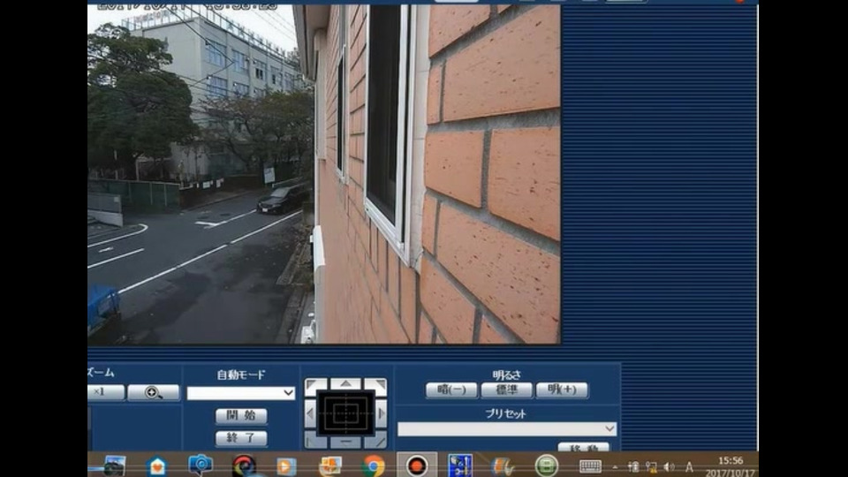The height and width of the screenshot is (477, 848).
Task: Click the IME input mode A indicator
Action: coord(689,466)
